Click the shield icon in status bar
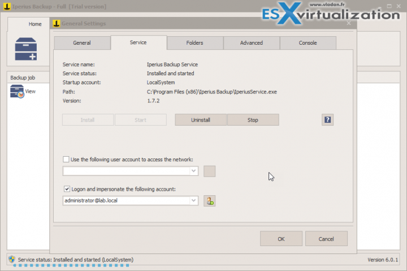Screen dimensions: 407x271 point(12,259)
